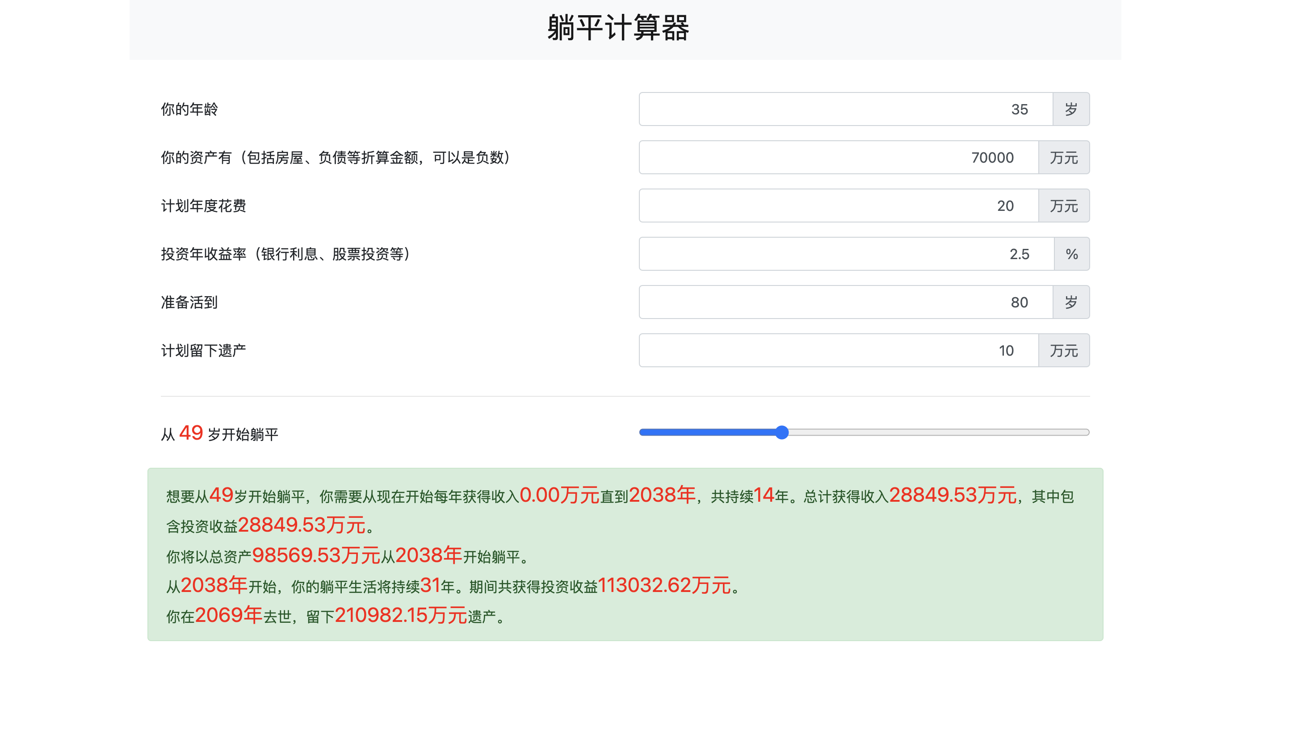Click the 98569.53万元 total assets value
The width and height of the screenshot is (1301, 747).
coord(316,554)
